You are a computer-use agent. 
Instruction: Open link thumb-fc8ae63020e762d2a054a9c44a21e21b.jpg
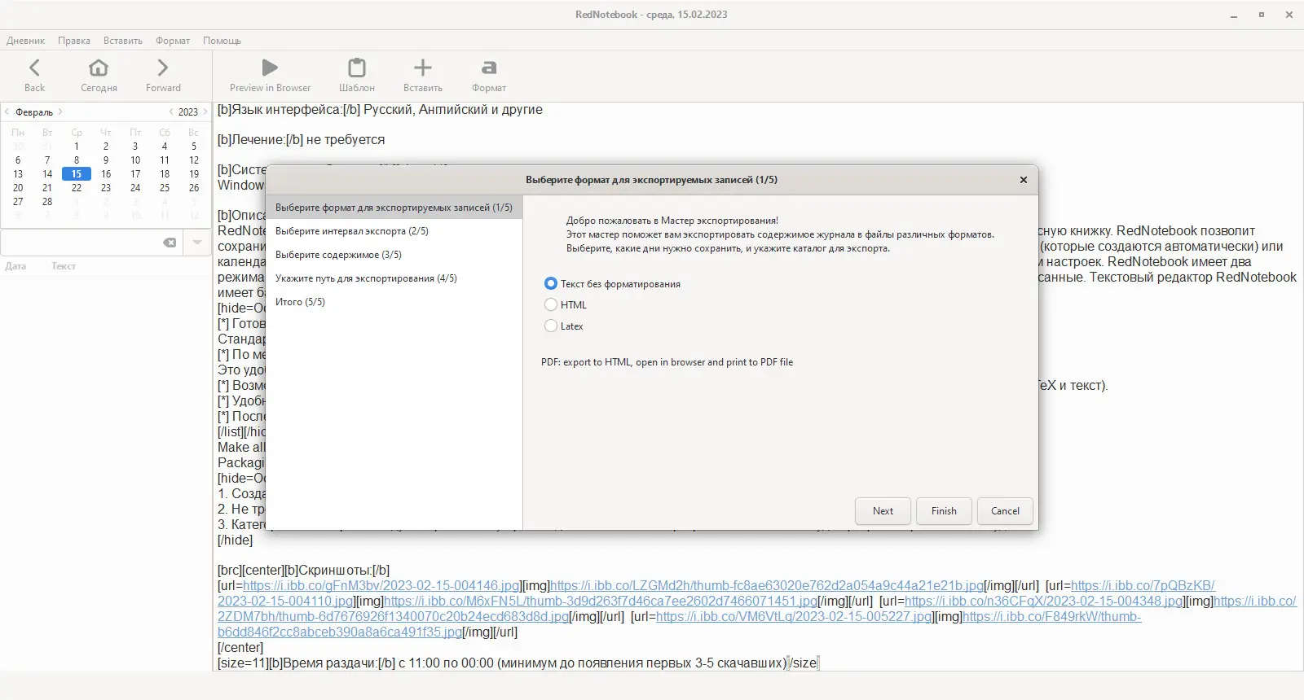[767, 585]
